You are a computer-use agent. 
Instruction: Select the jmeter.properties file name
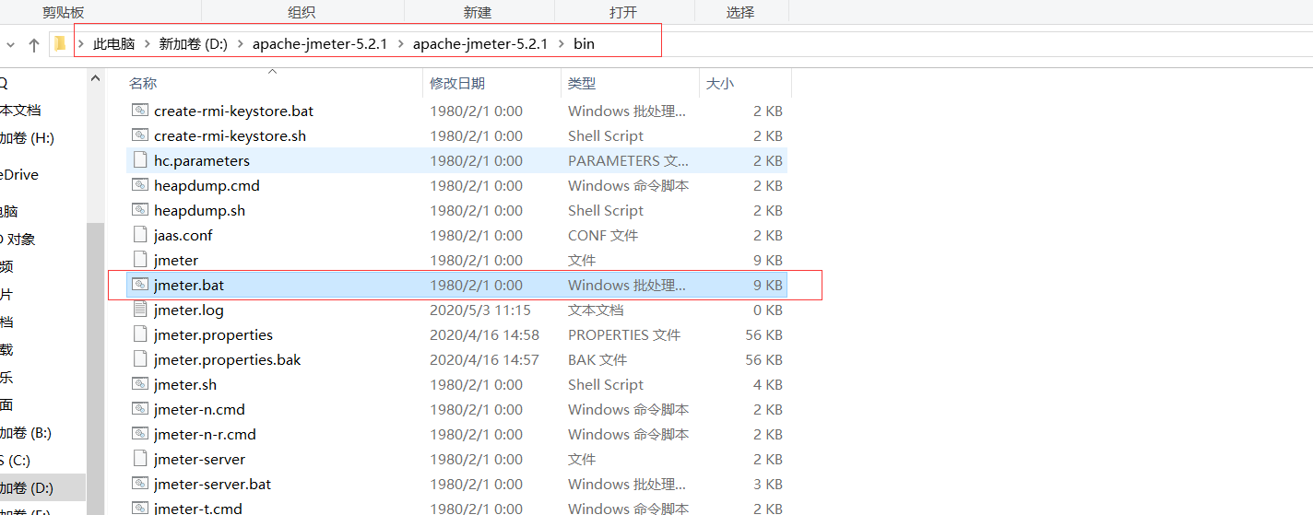click(x=213, y=334)
